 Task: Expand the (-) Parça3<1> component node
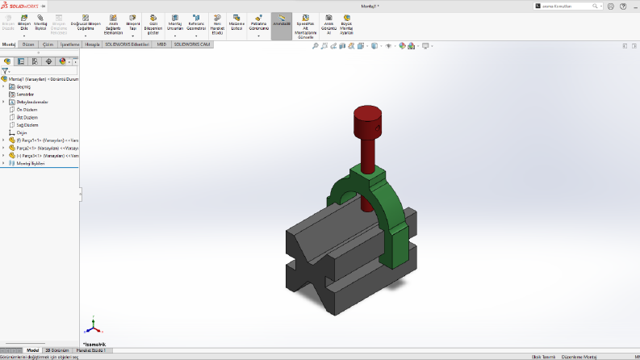[3, 156]
